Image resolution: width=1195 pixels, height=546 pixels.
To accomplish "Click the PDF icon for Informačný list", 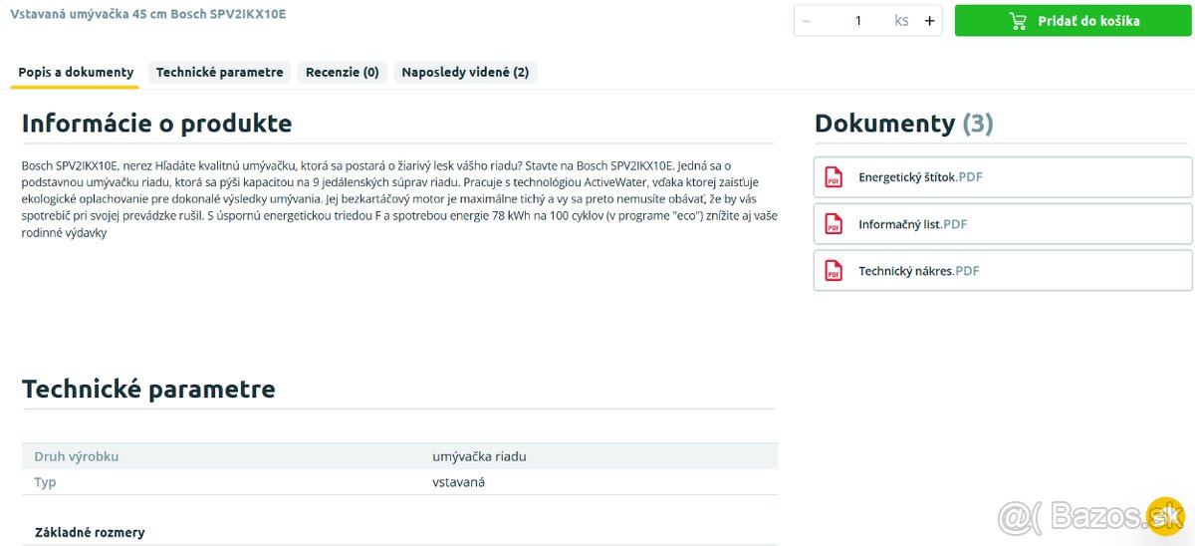I will (x=834, y=224).
